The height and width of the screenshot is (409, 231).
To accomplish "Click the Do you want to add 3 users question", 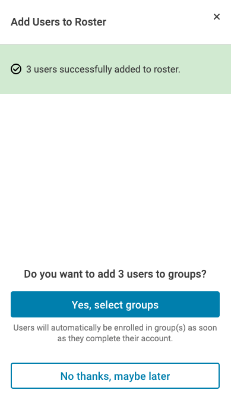I will click(x=115, y=274).
